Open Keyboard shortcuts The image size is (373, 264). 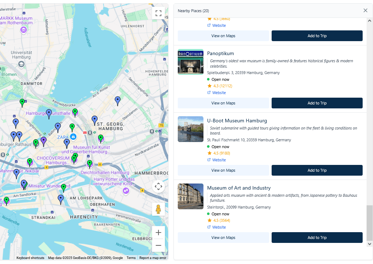coord(30,258)
